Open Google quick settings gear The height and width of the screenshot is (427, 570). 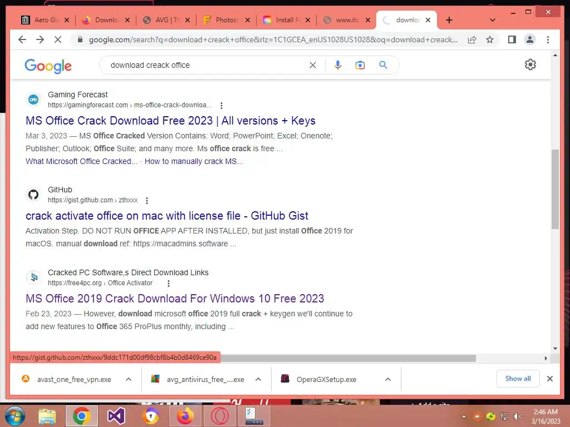pyautogui.click(x=530, y=64)
